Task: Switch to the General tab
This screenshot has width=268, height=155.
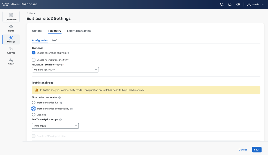Action: [x=37, y=31]
